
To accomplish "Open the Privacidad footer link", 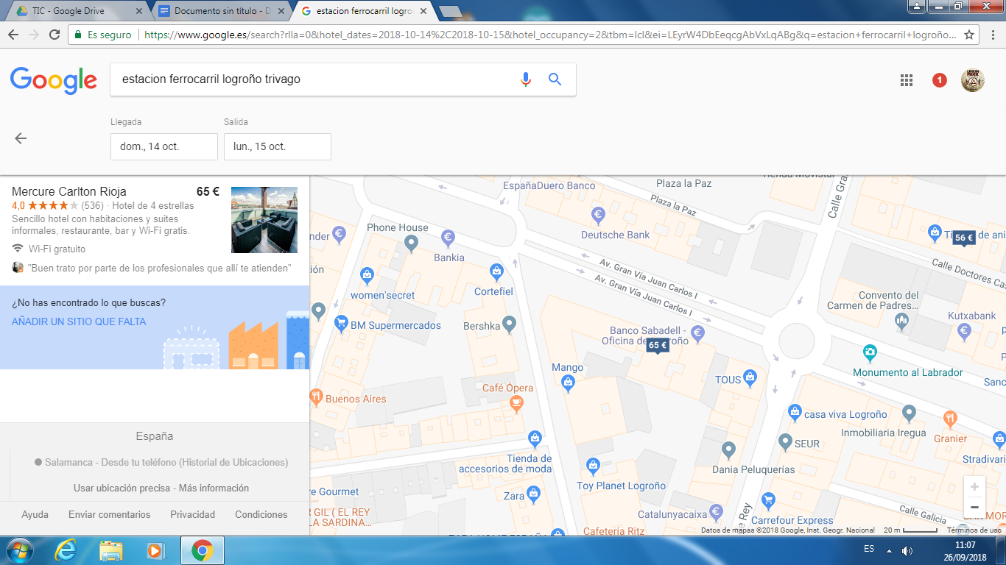I will (192, 514).
